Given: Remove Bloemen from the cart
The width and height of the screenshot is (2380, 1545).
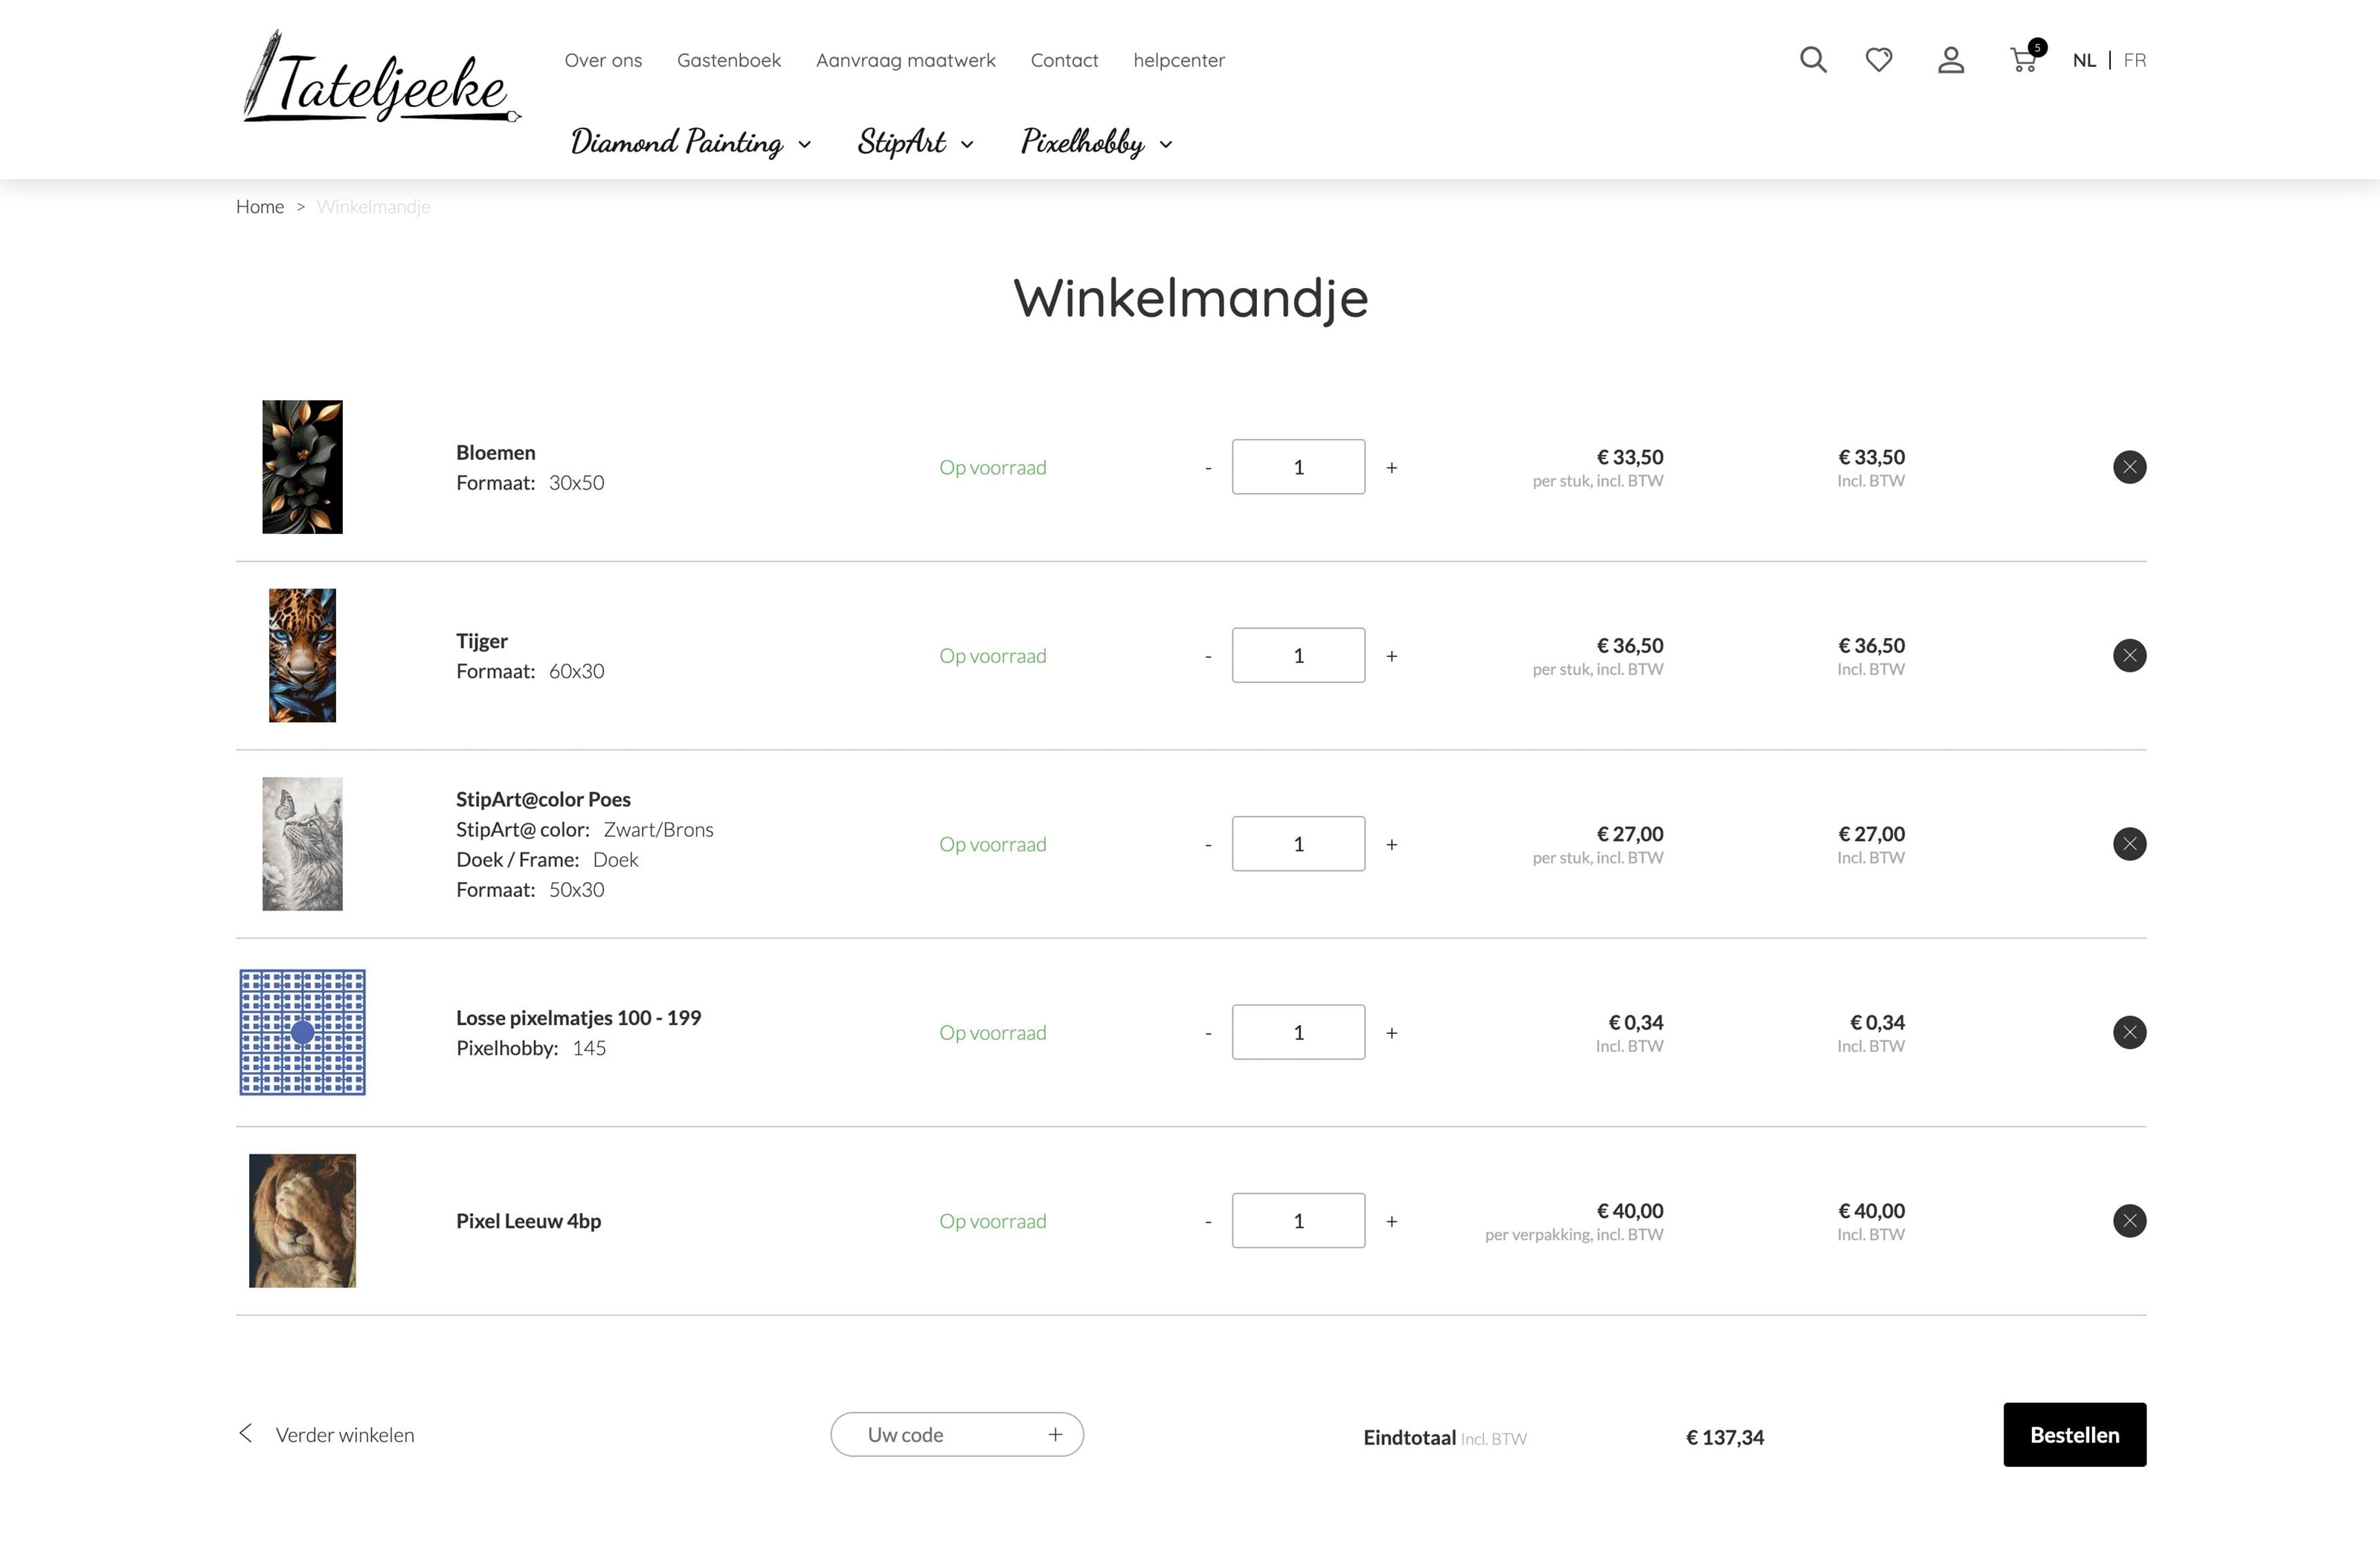Looking at the screenshot, I should pyautogui.click(x=2129, y=467).
